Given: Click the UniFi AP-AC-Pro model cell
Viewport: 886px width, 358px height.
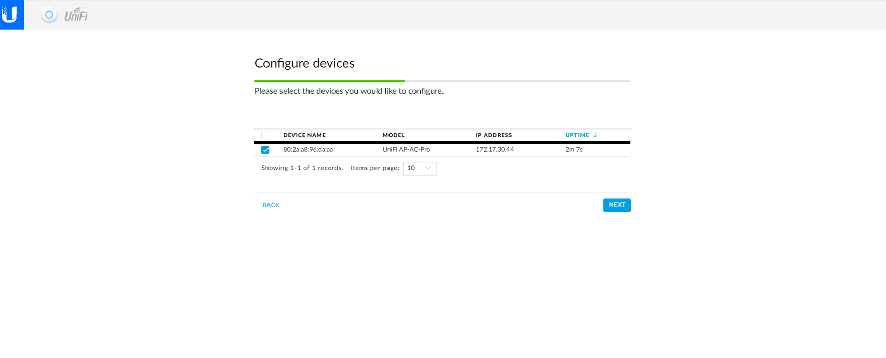Looking at the screenshot, I should [x=406, y=150].
